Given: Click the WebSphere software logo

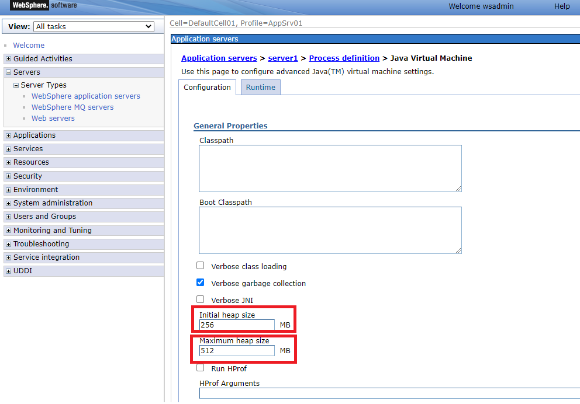Looking at the screenshot, I should click(x=44, y=5).
